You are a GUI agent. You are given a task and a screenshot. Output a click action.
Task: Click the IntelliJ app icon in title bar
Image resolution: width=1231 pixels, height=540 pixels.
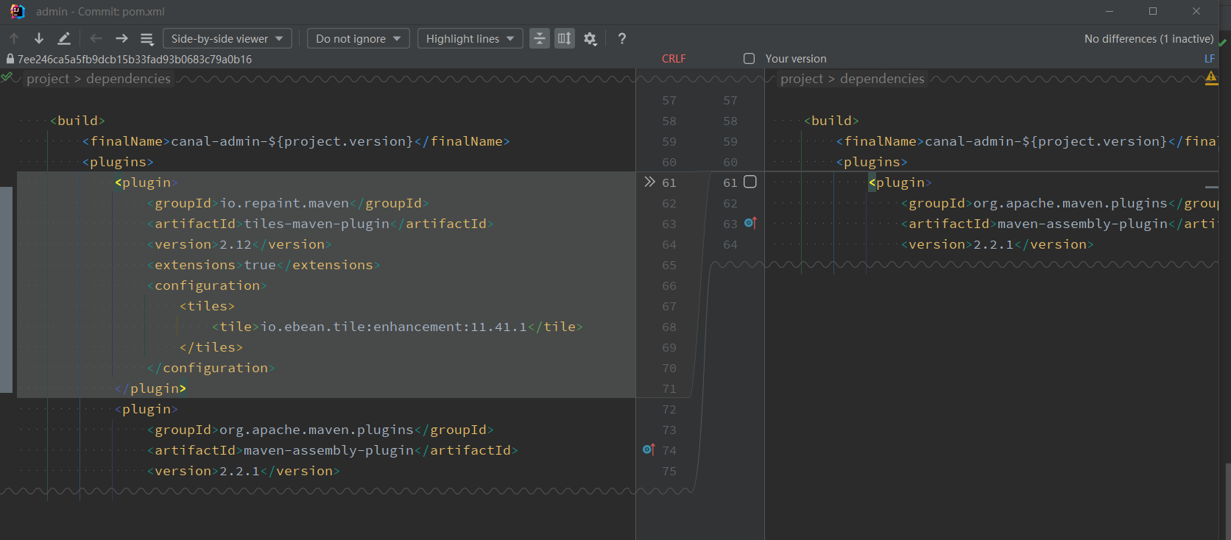point(17,11)
